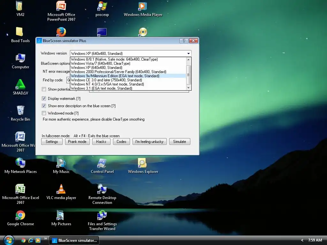Launch VLC media player desktop icon
327x245 pixels.
[61, 192]
